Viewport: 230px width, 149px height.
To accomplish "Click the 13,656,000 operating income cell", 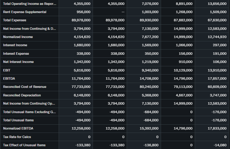I will pos(217,4).
